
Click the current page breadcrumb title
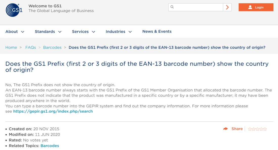click(x=167, y=47)
